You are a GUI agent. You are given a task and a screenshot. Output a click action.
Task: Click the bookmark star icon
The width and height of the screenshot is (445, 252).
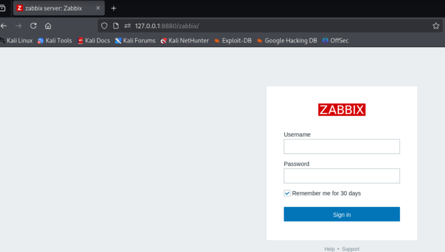[436, 26]
